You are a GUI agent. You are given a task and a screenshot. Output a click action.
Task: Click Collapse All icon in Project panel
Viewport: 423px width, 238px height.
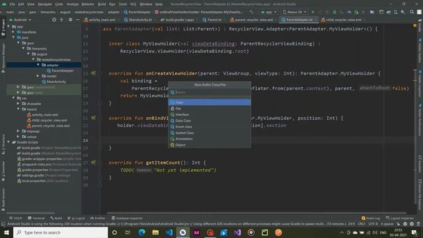61,20
